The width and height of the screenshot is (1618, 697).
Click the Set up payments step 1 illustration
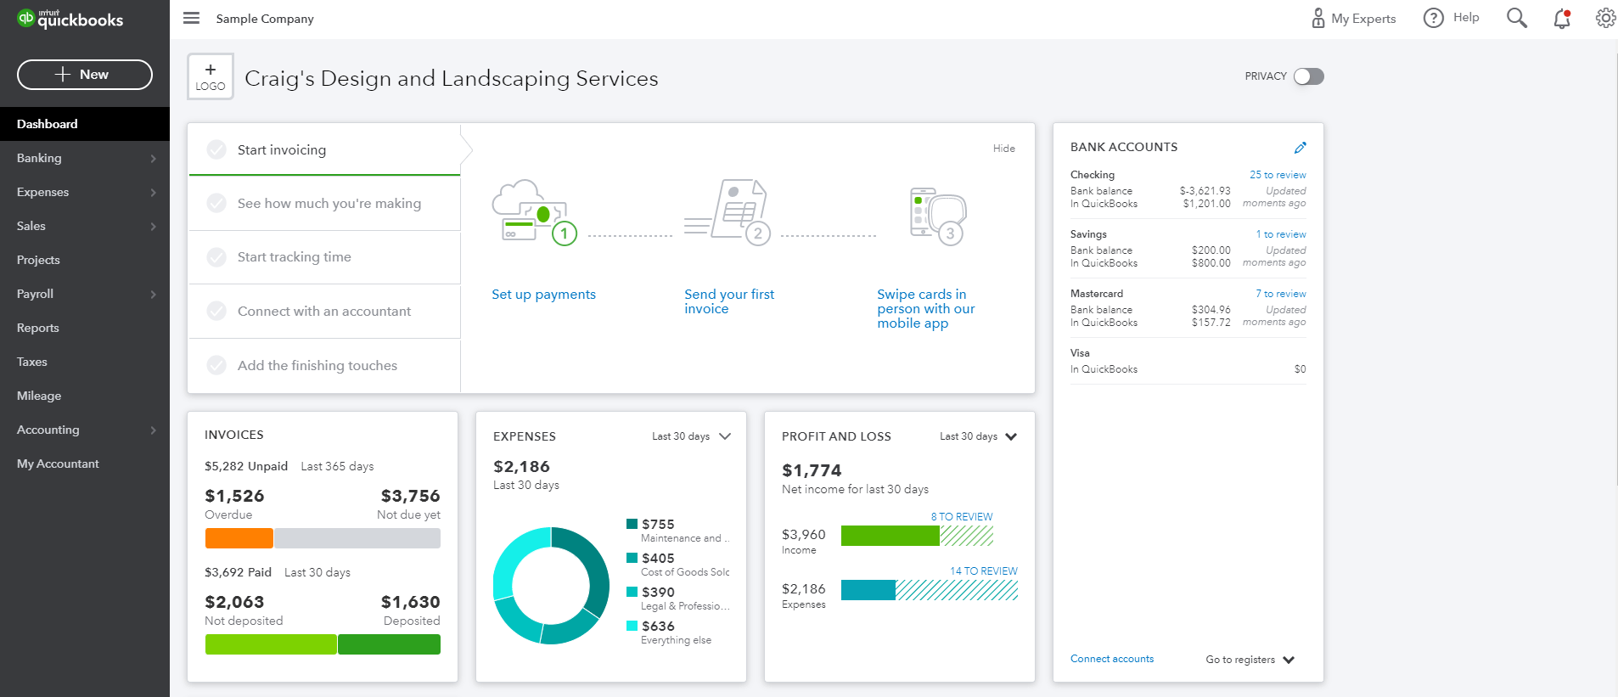(534, 211)
